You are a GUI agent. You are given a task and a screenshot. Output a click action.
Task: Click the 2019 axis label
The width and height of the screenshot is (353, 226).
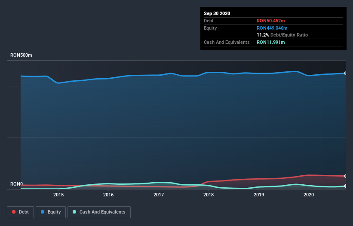(x=259, y=195)
